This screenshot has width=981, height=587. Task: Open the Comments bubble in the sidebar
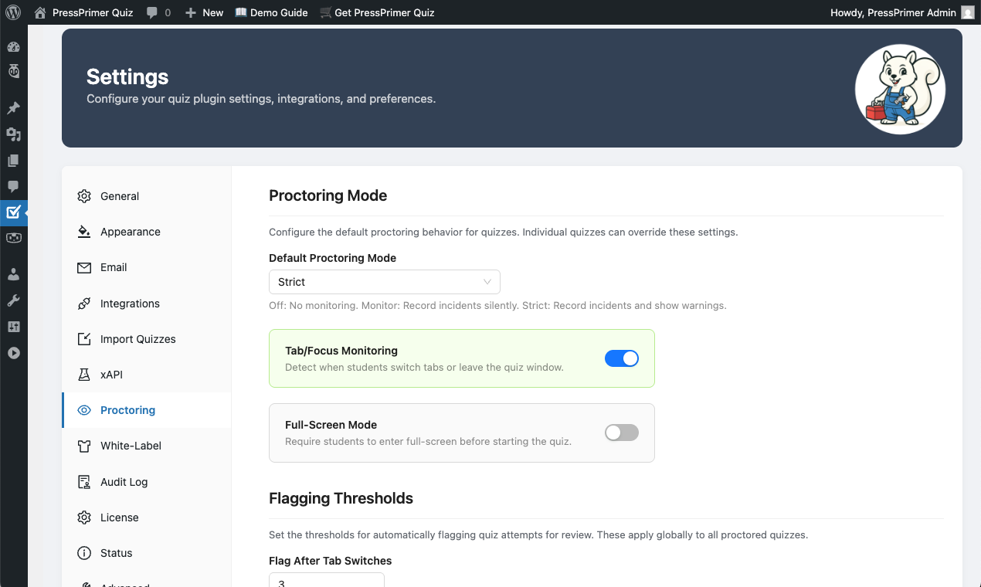13,187
